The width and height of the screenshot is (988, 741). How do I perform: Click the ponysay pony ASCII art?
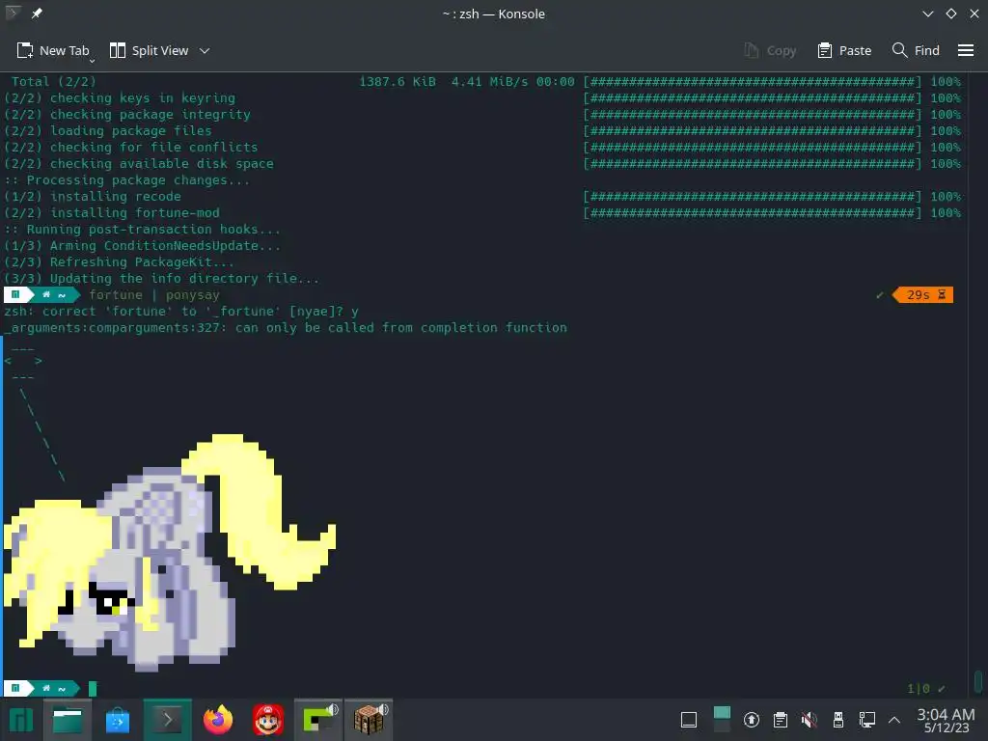tap(169, 552)
